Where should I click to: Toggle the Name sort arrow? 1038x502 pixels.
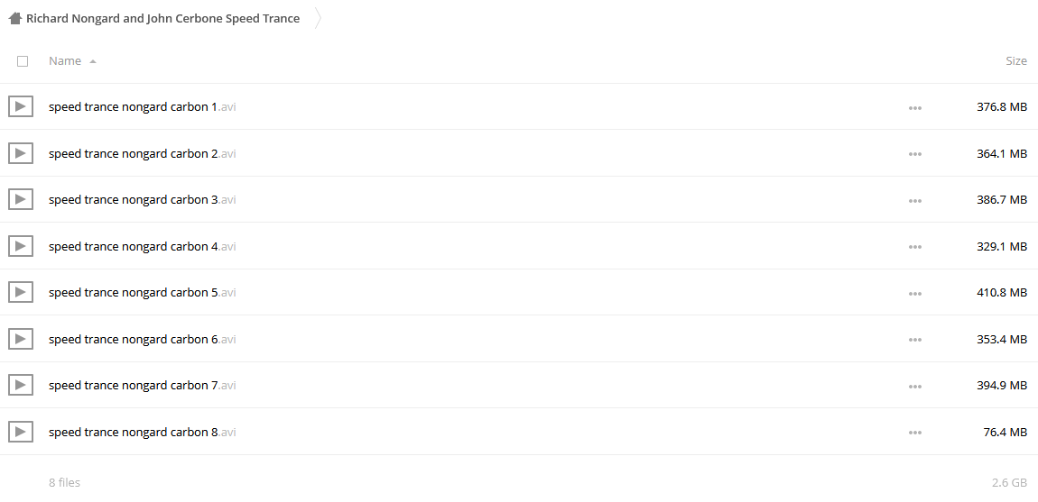click(93, 61)
